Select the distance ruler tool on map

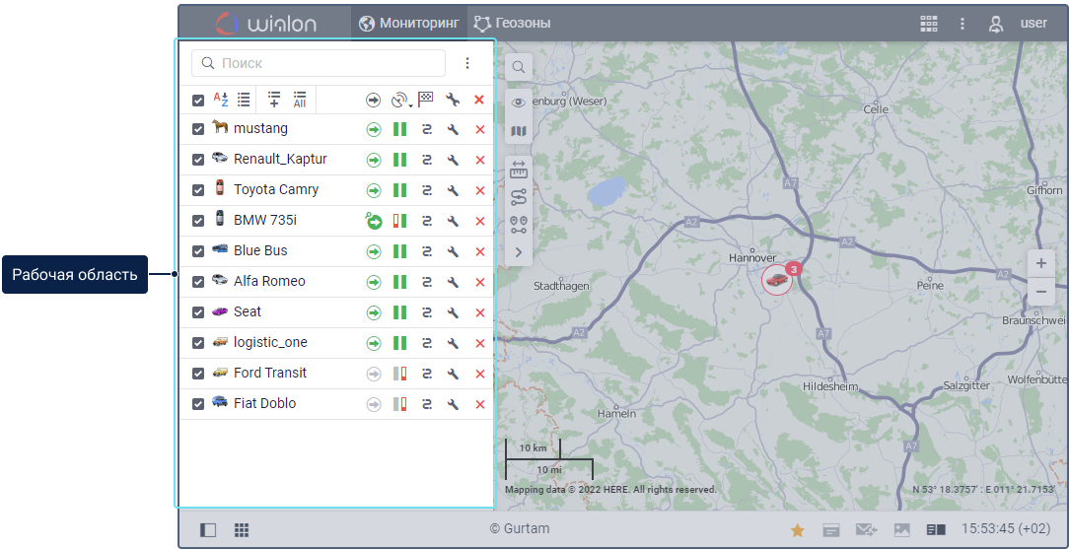[519, 171]
